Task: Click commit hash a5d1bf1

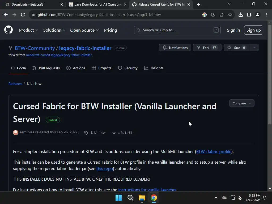Action: (125, 133)
